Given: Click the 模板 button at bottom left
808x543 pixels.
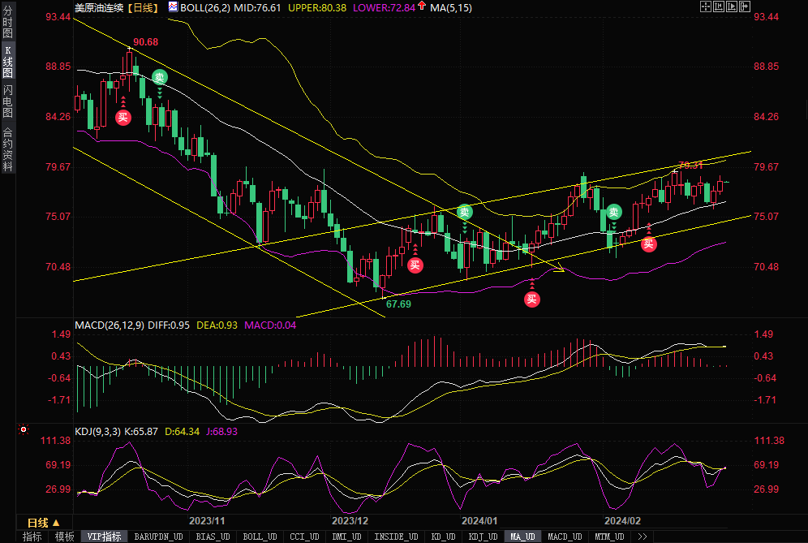Looking at the screenshot, I should [x=64, y=537].
